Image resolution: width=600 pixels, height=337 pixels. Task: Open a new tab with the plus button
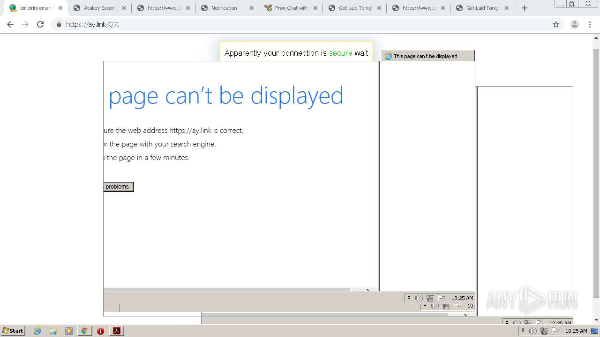click(525, 8)
